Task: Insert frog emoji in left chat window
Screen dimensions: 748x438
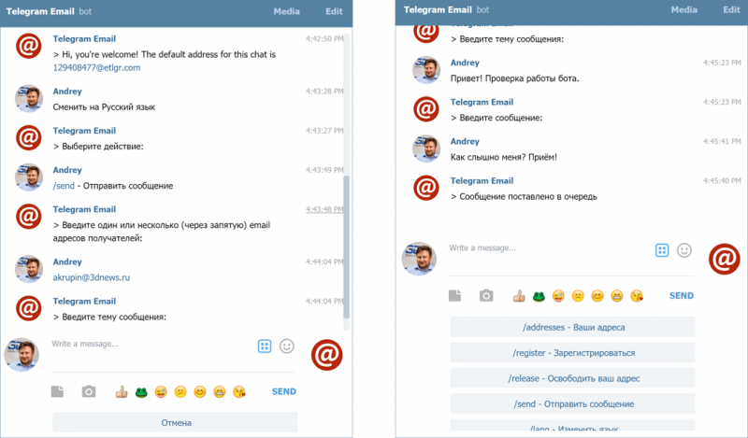Action: (141, 392)
